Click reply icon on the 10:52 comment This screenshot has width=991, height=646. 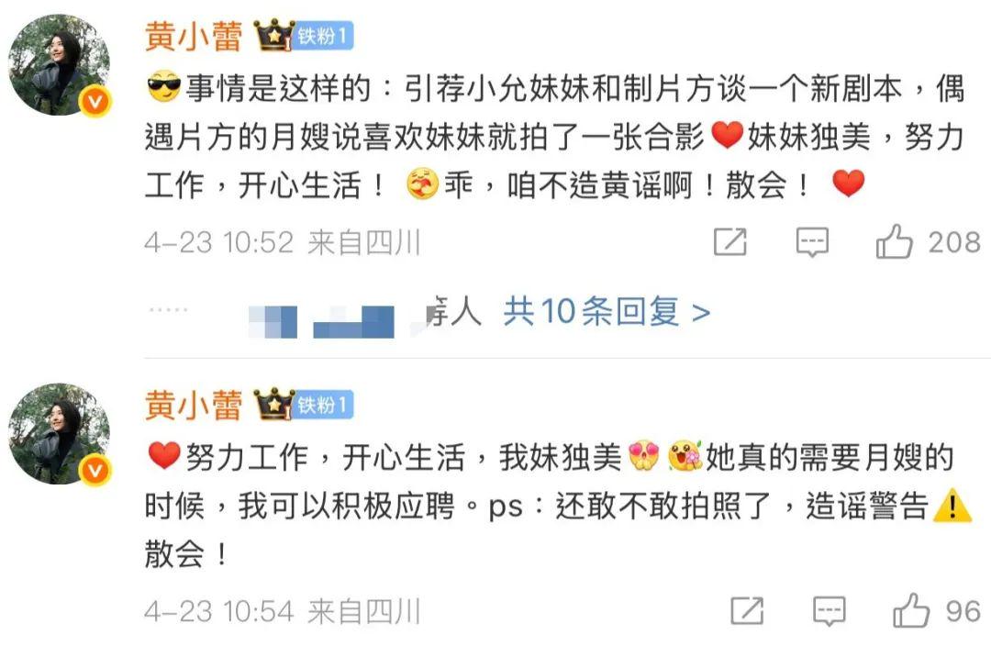point(811,242)
